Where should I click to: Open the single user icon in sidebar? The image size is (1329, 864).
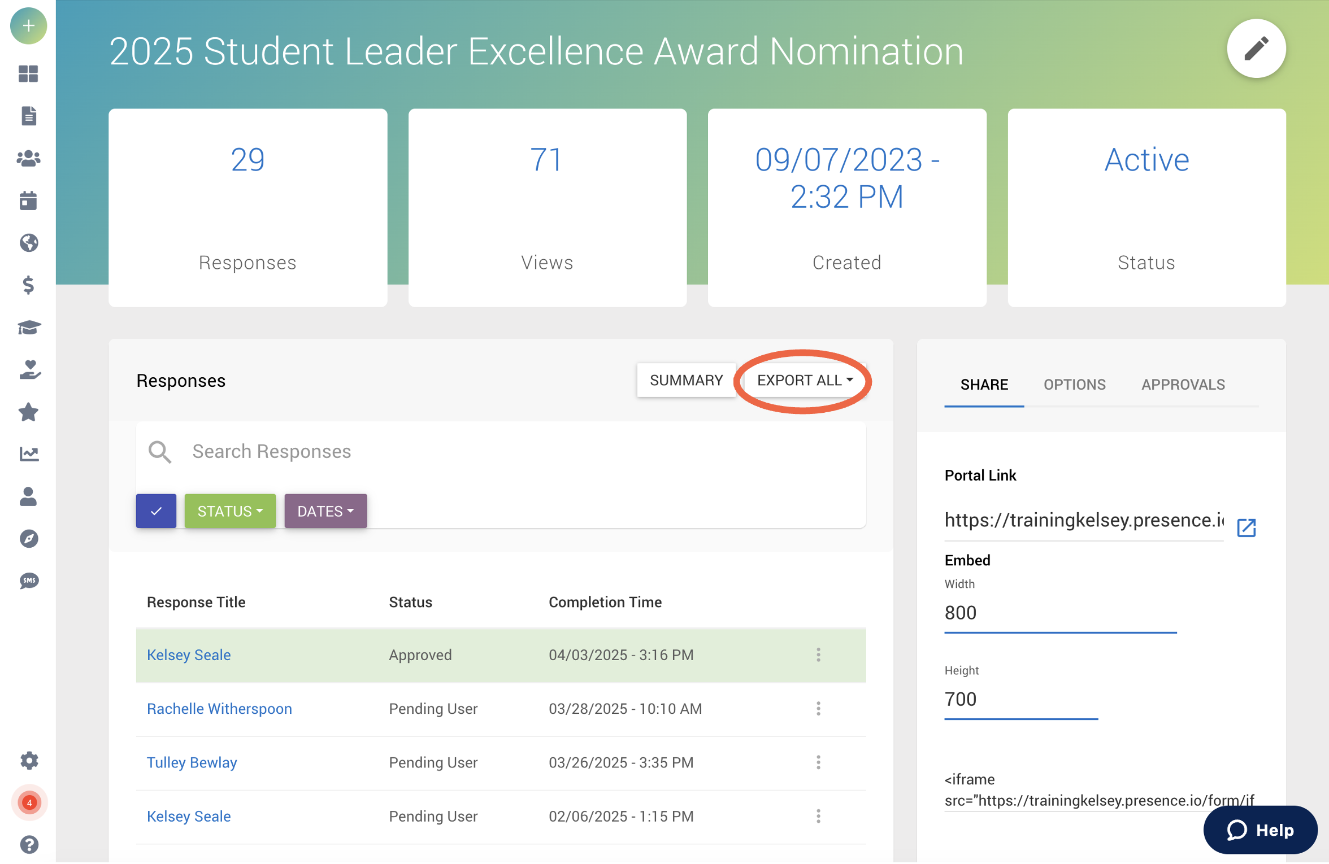[28, 497]
